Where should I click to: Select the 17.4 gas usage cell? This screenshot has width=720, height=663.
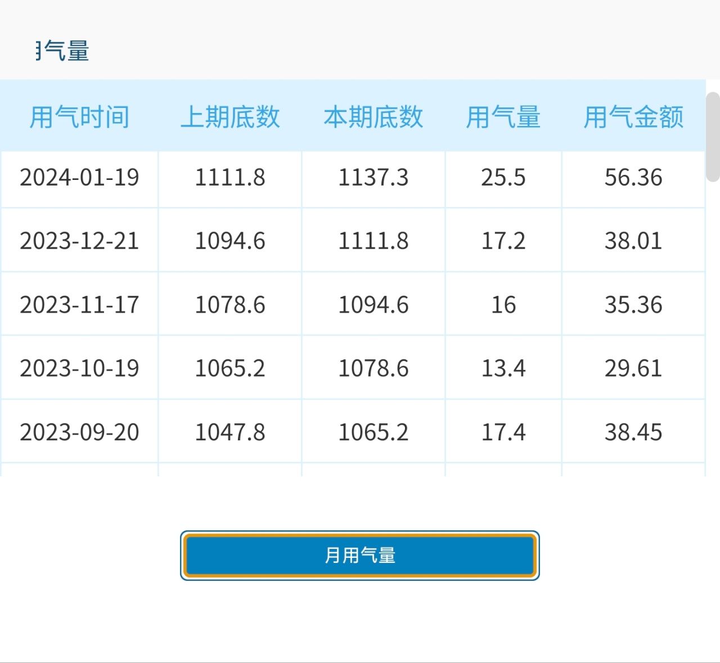point(503,432)
